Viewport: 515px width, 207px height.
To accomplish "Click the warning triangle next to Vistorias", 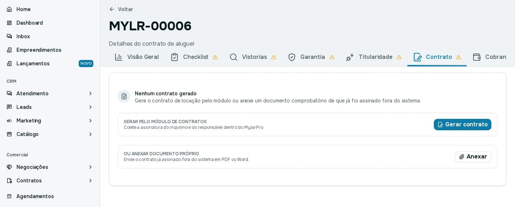I will 274,57.
